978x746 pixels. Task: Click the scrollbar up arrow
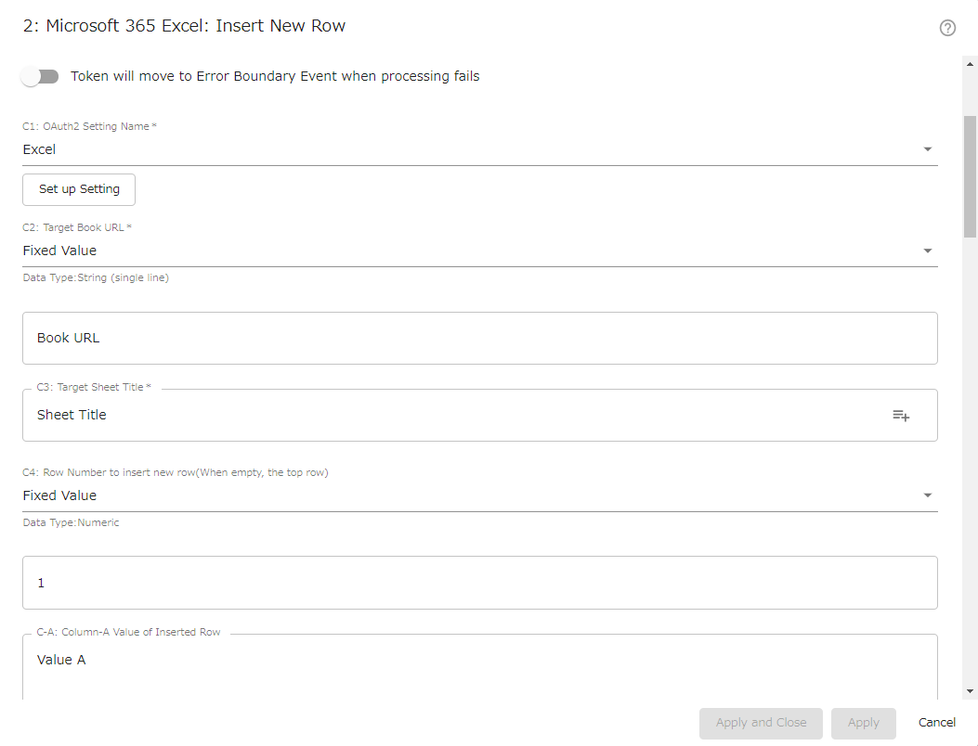(971, 62)
